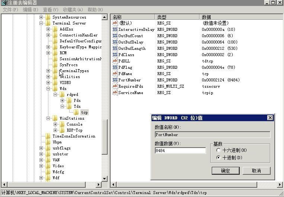Click the RequiredPds multi-string icon

pyautogui.click(x=115, y=86)
